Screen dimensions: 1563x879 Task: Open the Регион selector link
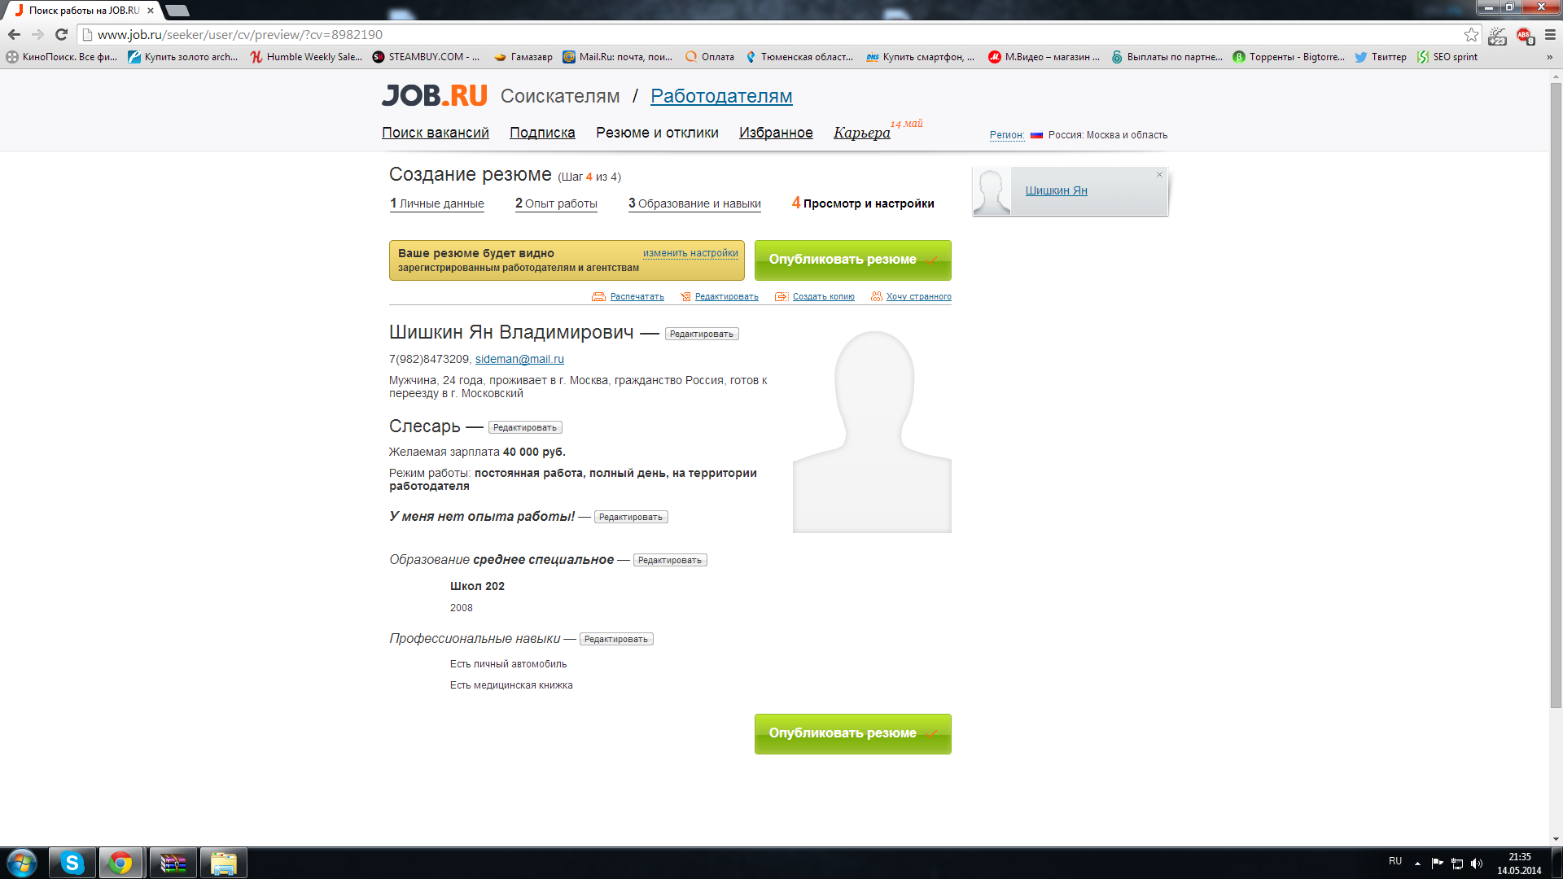pos(1006,135)
